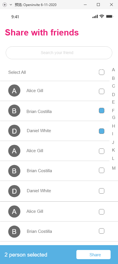Click the first Alice Gill avatar
The height and width of the screenshot is (264, 118).
tap(14, 91)
